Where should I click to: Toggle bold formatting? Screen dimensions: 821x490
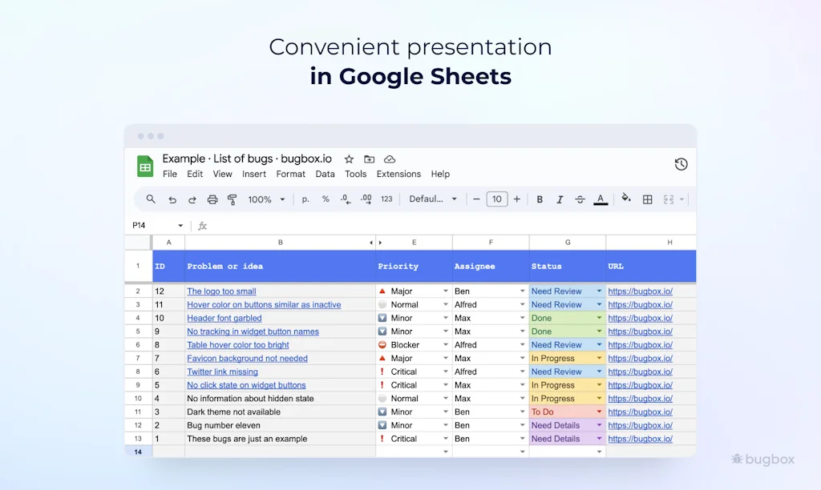pos(540,199)
